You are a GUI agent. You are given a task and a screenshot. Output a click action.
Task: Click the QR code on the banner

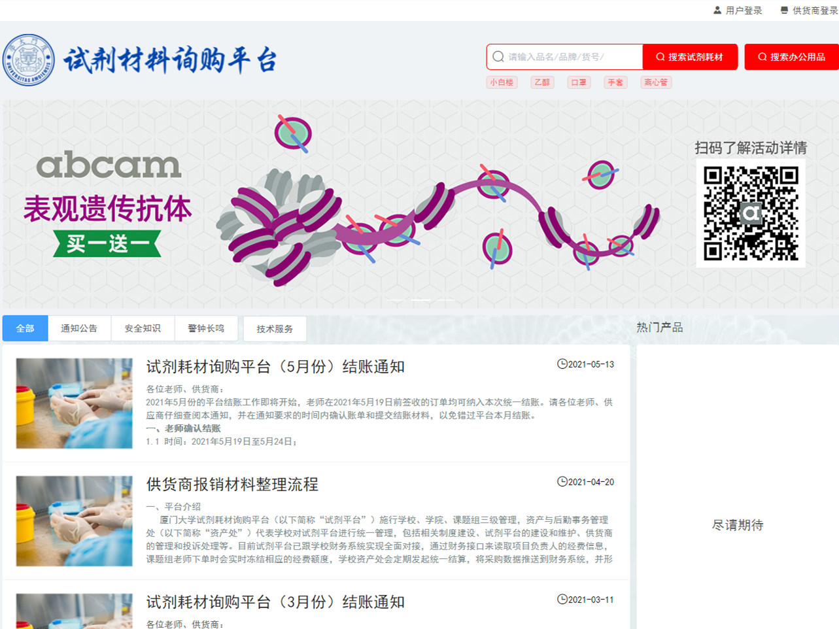(x=751, y=213)
